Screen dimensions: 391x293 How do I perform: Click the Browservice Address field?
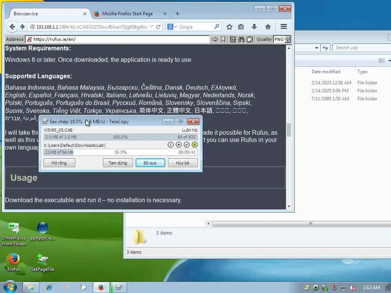(x=117, y=39)
